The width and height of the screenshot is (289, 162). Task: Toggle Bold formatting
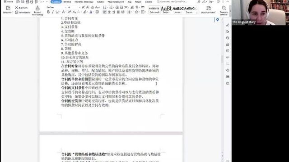click(48, 12)
